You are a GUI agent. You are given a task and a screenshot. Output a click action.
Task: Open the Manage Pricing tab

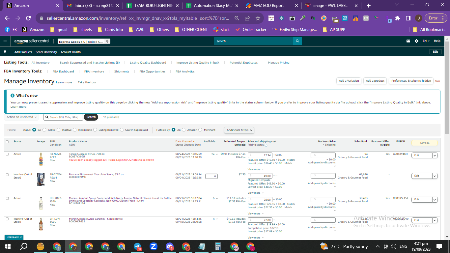pos(279,63)
